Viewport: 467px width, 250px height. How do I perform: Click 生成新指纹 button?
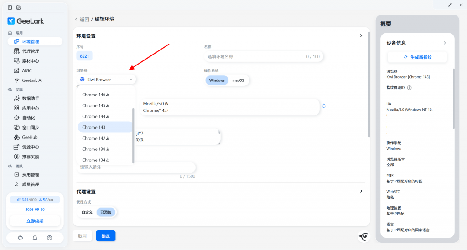click(417, 57)
